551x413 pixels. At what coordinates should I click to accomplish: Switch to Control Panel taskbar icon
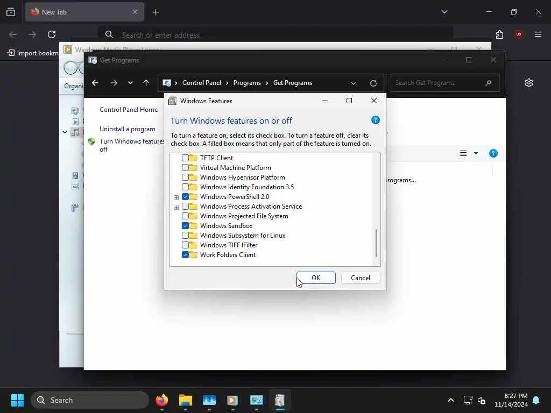(x=257, y=400)
